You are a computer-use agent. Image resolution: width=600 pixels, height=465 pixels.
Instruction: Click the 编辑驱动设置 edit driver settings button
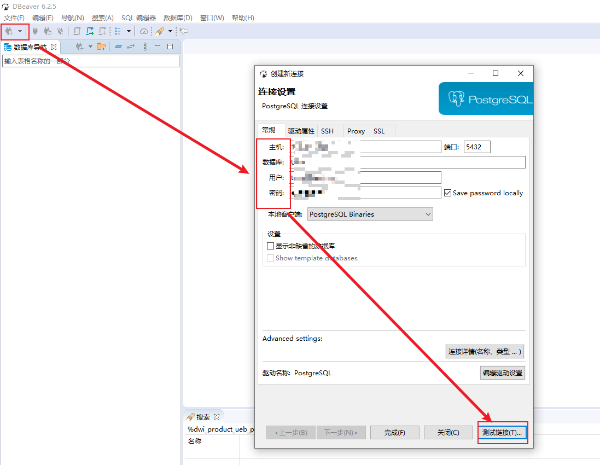click(502, 373)
